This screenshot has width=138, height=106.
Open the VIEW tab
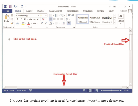pos(111,11)
